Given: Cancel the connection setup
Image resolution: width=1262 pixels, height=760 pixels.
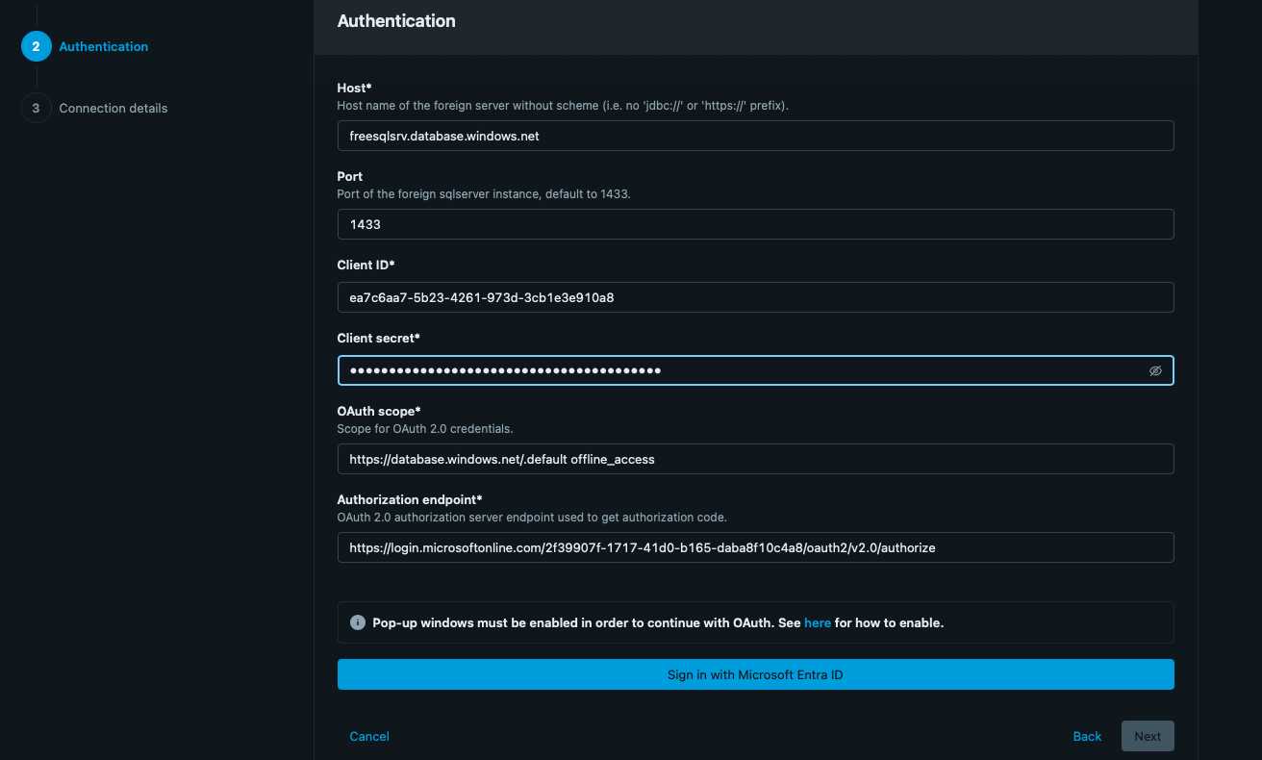Looking at the screenshot, I should [369, 736].
